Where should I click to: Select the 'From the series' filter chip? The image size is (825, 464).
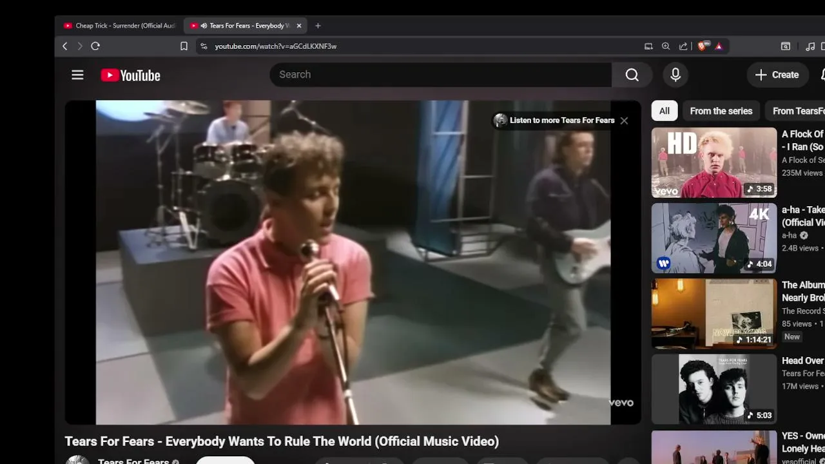click(x=721, y=111)
